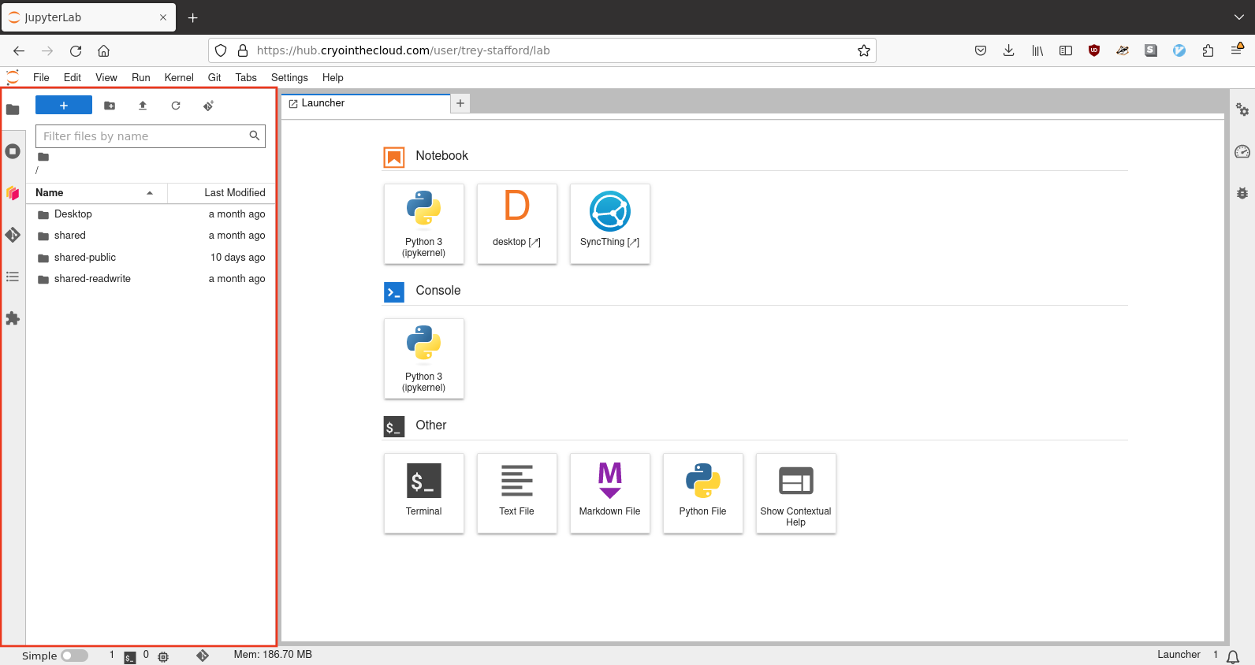Click the blue New Launcher button

64,106
